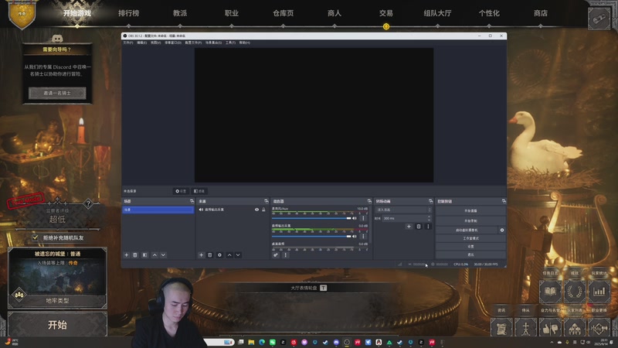Open source properties gear icon
This screenshot has width=618, height=348.
219,255
